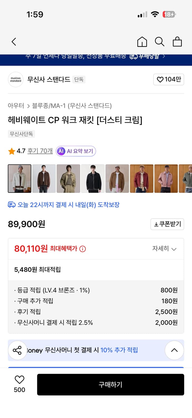Collapse the 무신사머니 banner with the chevron
Viewport: 192px width, 418px height.
(174, 350)
